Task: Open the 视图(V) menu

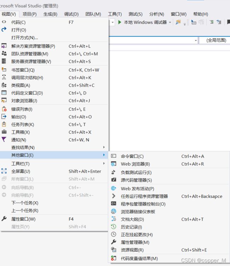Action: pos(9,14)
